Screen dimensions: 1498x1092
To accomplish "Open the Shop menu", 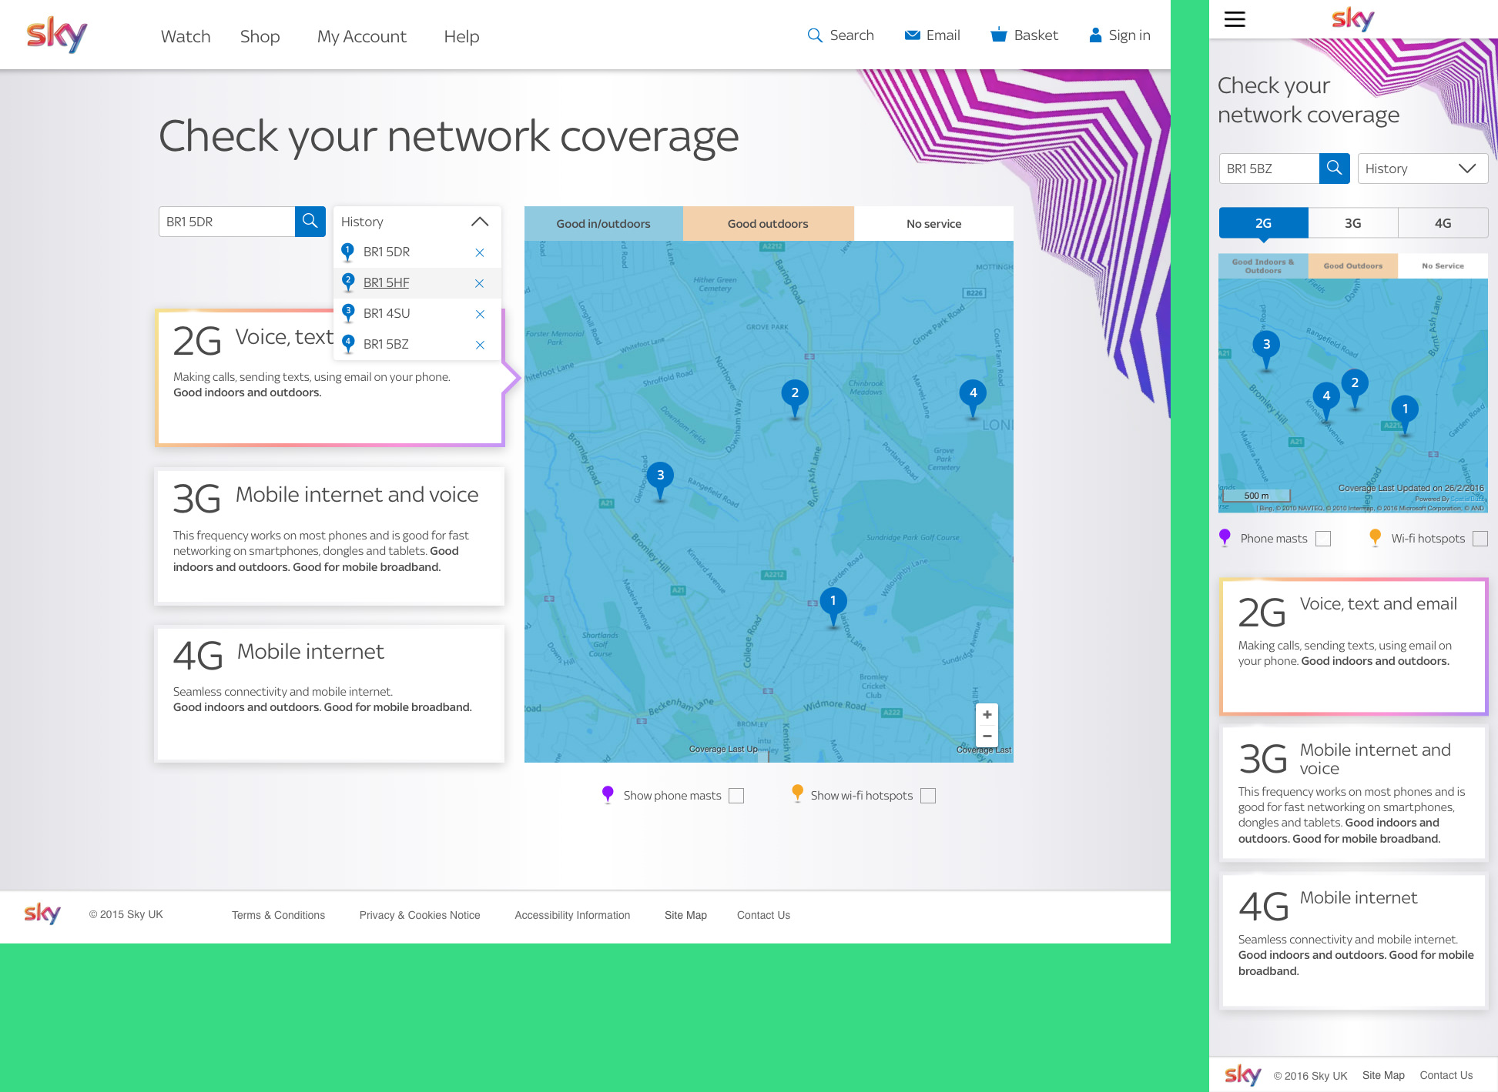I will click(260, 36).
